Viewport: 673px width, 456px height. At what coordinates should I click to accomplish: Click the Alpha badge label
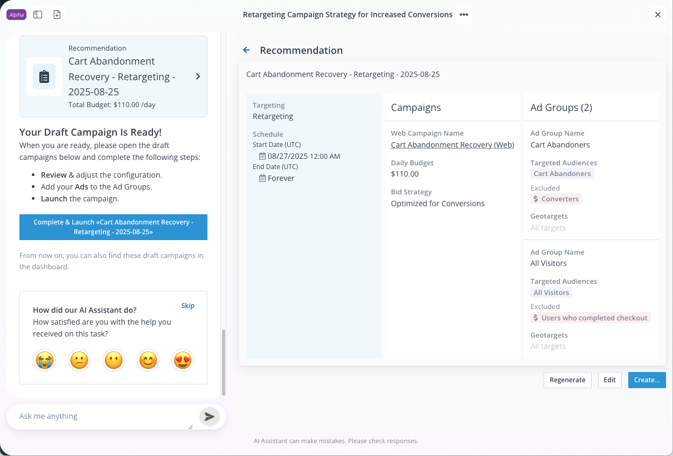point(17,15)
